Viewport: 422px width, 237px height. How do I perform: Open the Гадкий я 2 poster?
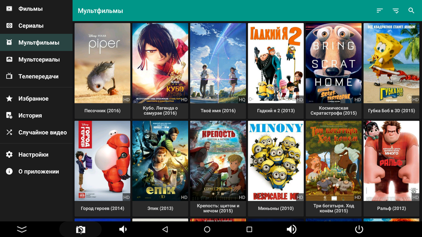pos(276,63)
